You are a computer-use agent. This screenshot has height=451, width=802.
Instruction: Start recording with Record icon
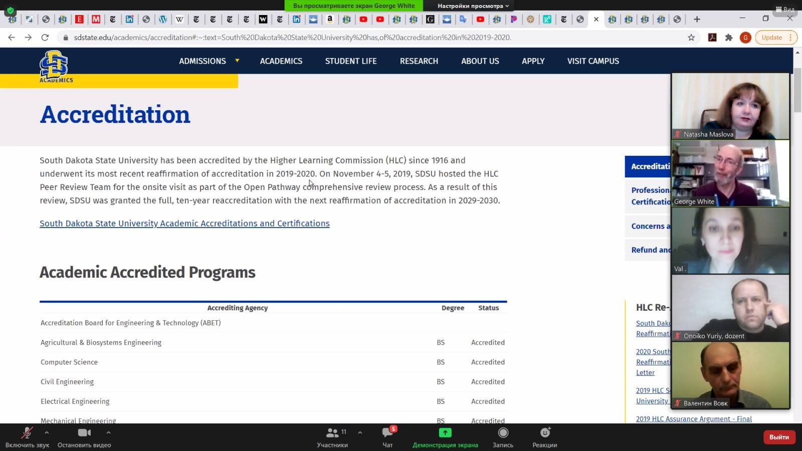[503, 433]
